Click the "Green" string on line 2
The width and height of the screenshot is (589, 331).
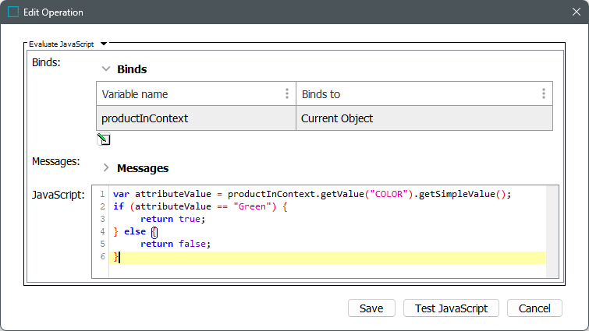click(x=251, y=206)
